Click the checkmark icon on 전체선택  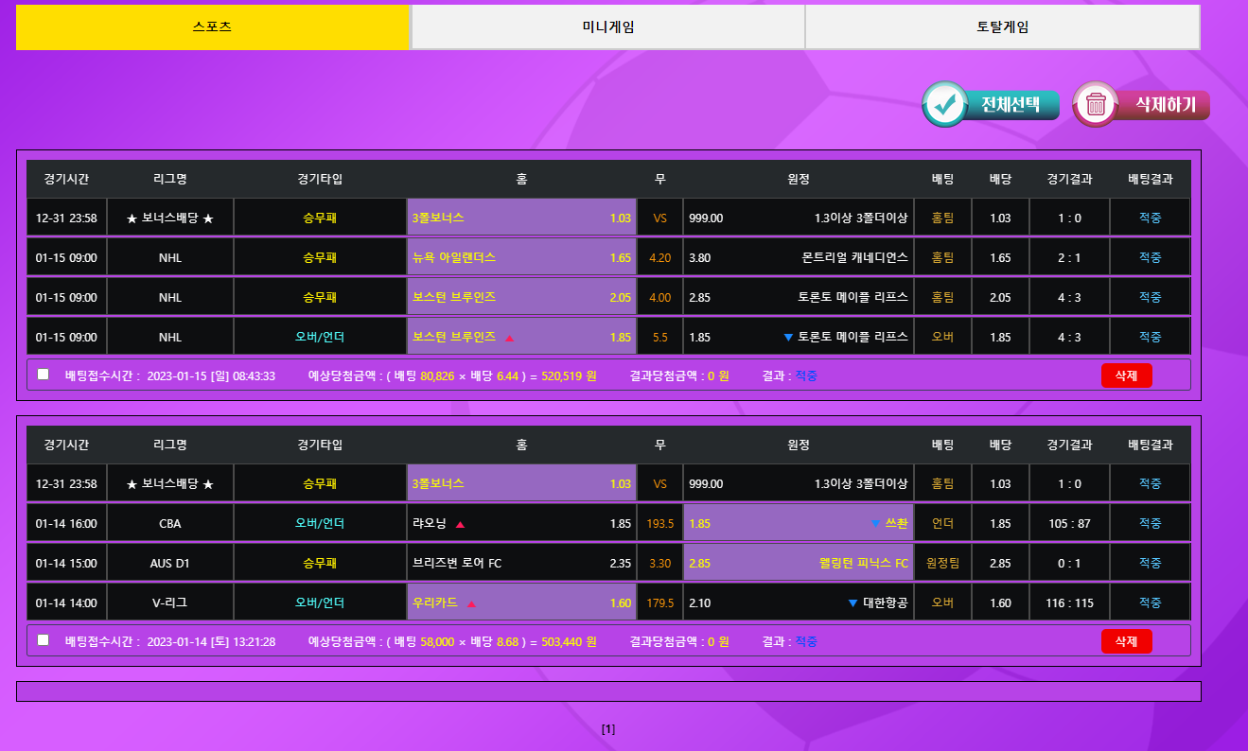[944, 104]
